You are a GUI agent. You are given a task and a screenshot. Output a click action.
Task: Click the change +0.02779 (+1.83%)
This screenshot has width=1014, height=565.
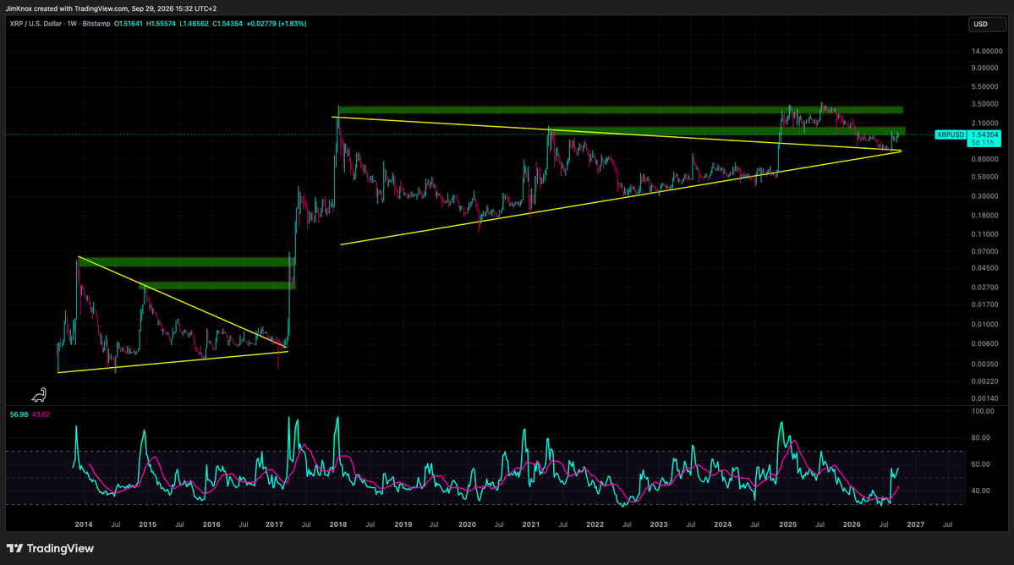pyautogui.click(x=277, y=24)
